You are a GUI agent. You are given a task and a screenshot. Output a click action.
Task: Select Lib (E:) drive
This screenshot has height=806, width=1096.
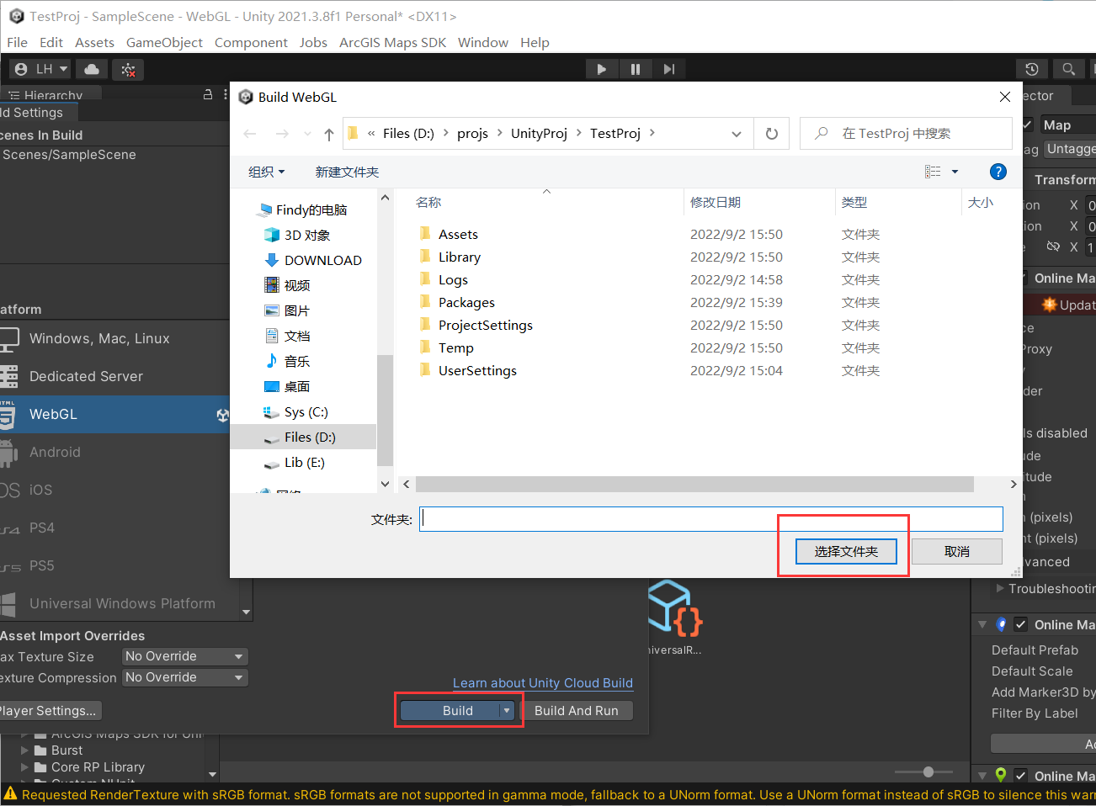304,462
